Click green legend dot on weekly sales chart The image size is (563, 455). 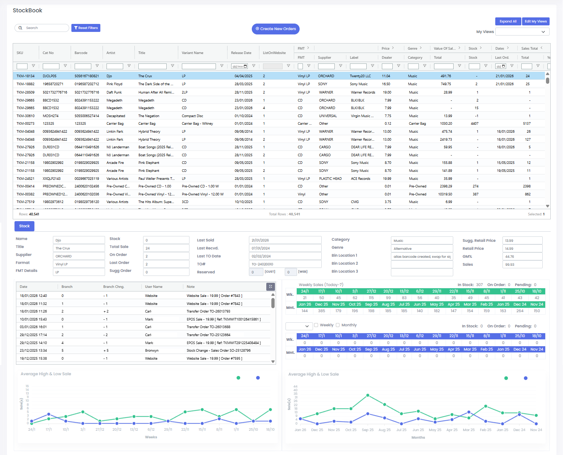click(238, 378)
